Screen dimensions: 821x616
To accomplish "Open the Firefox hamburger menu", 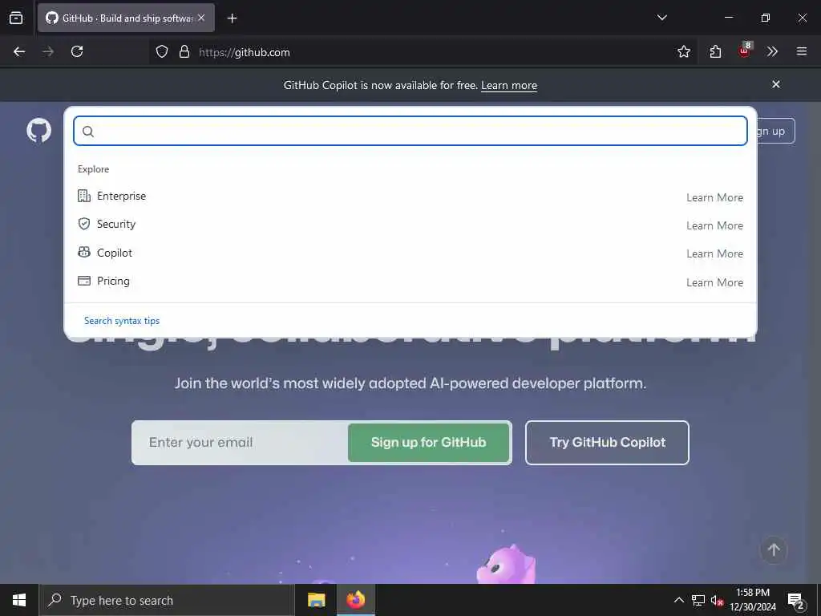I will click(x=802, y=51).
